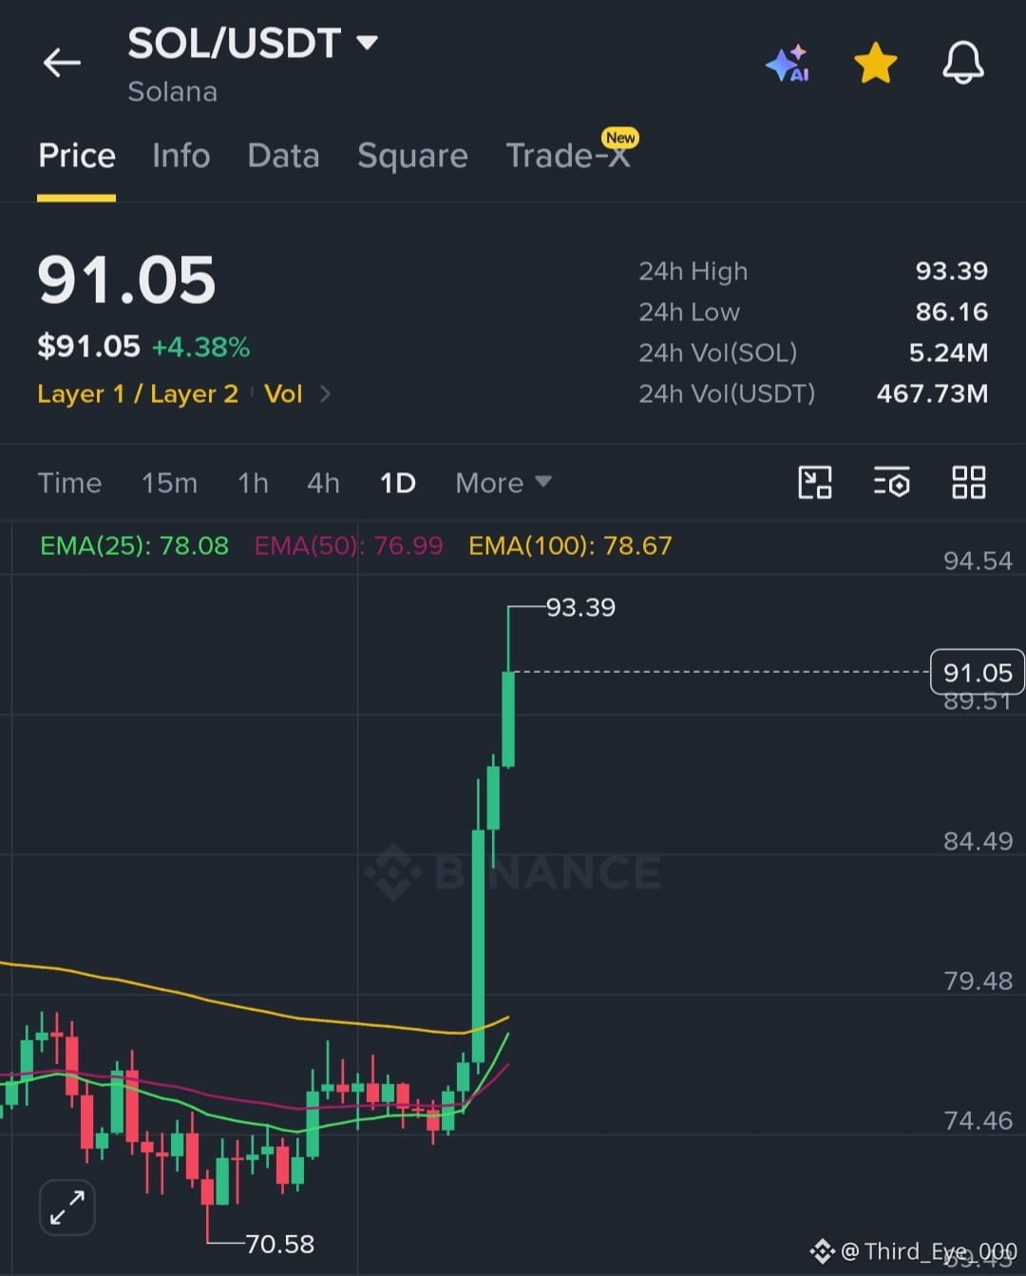Tap the back arrow icon

click(62, 63)
